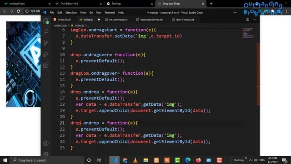Switch to VS Code on the taskbar
This screenshot has height=164, width=291.
click(x=114, y=160)
